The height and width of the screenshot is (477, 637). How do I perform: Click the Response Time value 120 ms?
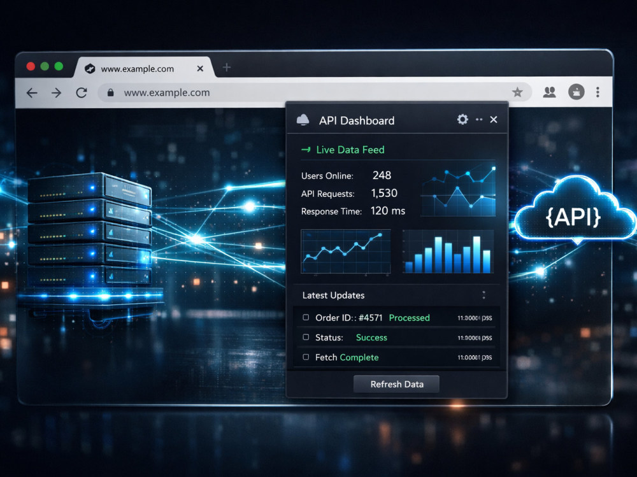(x=387, y=211)
